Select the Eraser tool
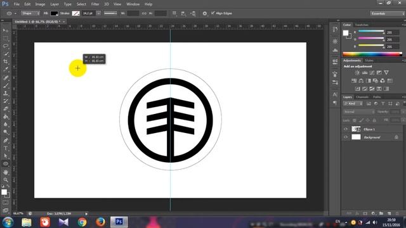Image resolution: width=406 pixels, height=228 pixels. pos(6,108)
